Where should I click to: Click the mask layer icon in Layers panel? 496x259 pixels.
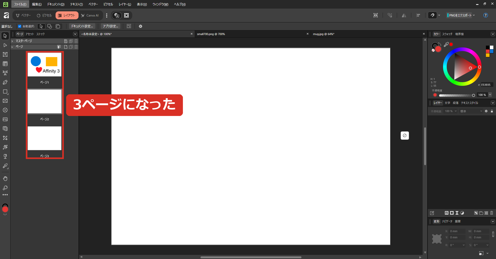(x=452, y=213)
